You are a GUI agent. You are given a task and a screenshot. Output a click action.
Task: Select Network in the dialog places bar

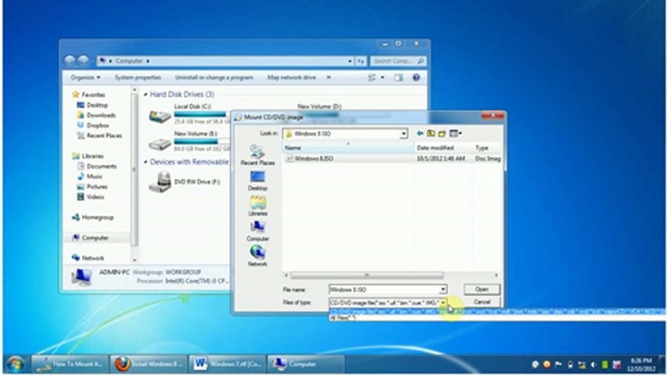point(257,256)
